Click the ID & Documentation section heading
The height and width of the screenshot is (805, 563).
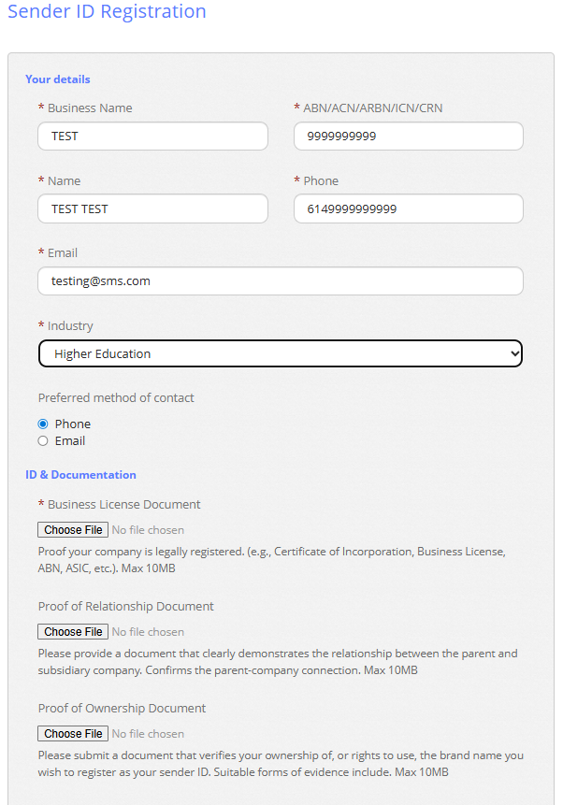coord(80,475)
